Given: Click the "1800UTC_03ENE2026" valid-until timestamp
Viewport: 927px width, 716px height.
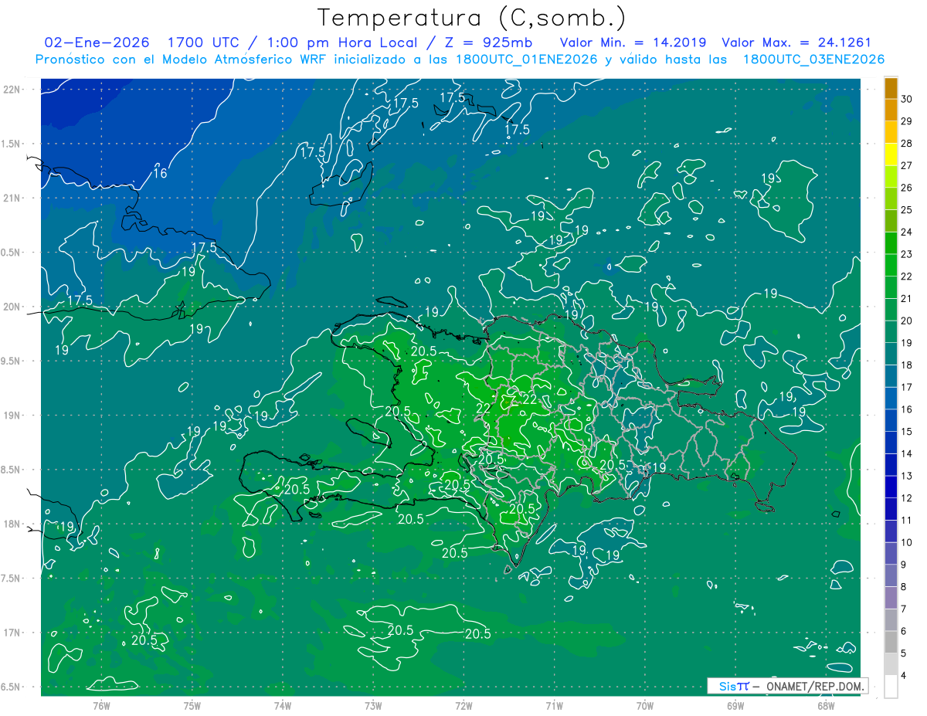Looking at the screenshot, I should (x=813, y=59).
